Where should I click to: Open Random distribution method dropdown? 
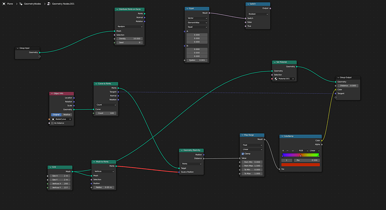click(130, 27)
